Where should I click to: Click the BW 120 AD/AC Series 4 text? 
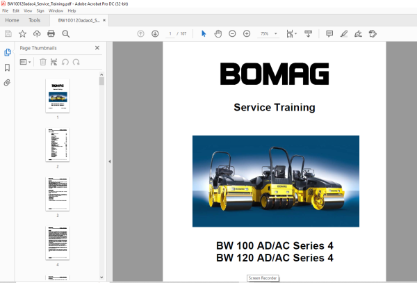[x=275, y=258]
